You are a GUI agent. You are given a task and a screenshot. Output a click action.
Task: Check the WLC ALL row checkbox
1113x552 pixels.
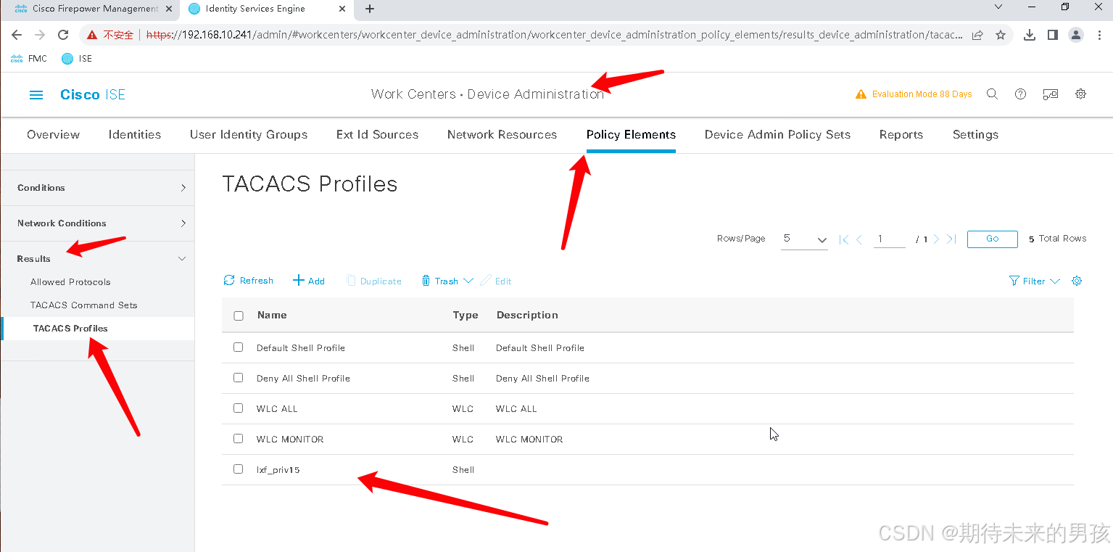click(x=239, y=408)
